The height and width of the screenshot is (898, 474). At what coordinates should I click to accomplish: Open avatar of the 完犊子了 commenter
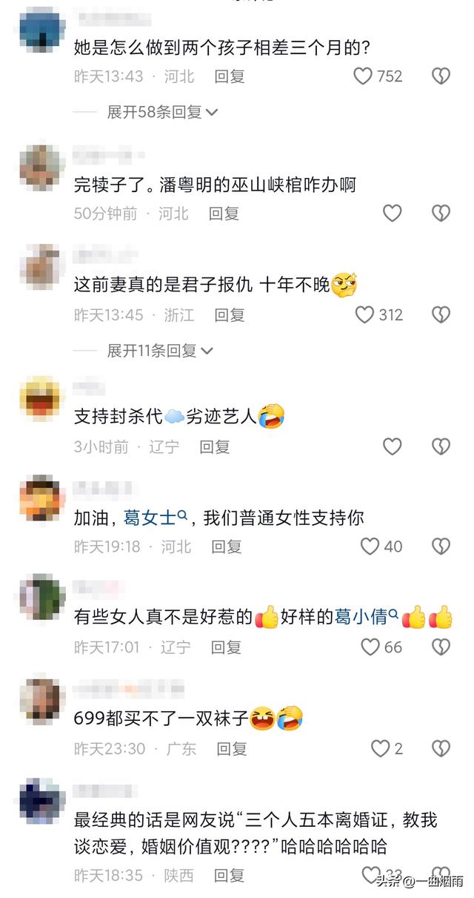point(42,167)
